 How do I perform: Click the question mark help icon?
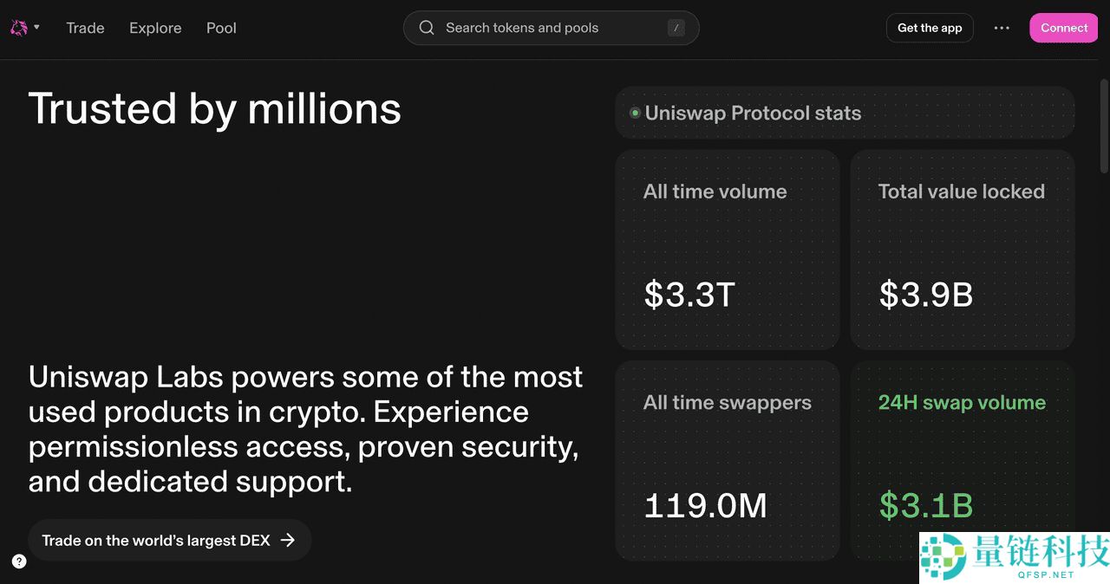tap(19, 561)
